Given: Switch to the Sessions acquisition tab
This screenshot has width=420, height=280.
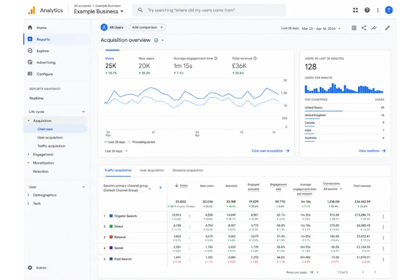Looking at the screenshot, I should point(188,170).
